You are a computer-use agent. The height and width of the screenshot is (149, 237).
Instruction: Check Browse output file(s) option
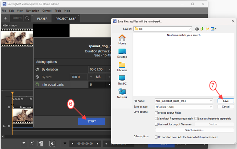tap(156, 113)
